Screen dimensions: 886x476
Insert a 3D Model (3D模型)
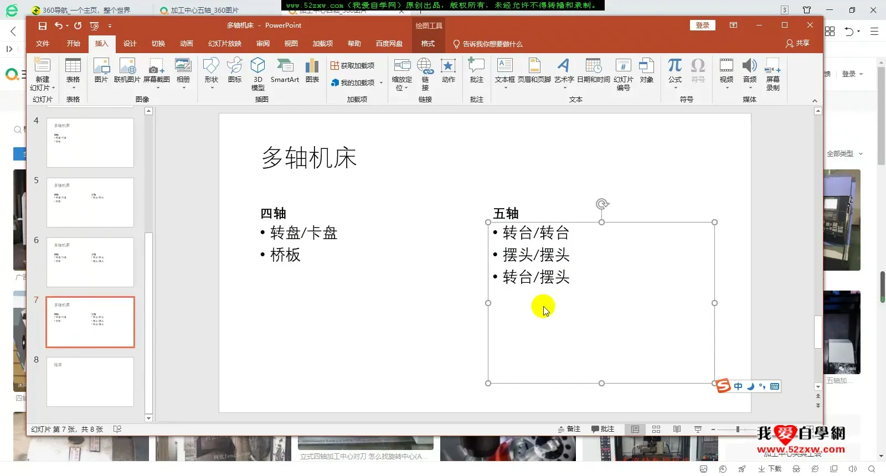pyautogui.click(x=258, y=74)
